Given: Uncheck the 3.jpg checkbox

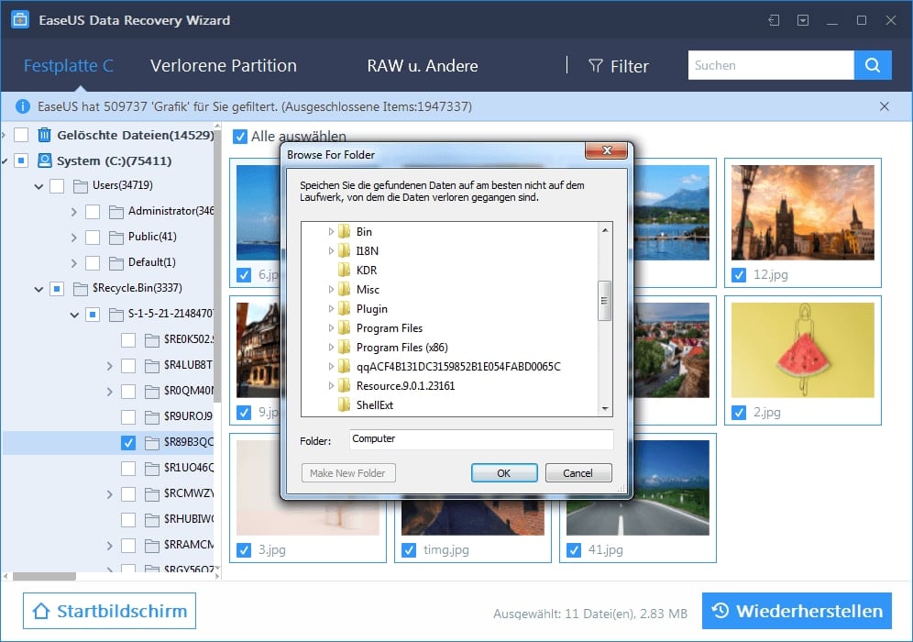Looking at the screenshot, I should click(x=244, y=550).
